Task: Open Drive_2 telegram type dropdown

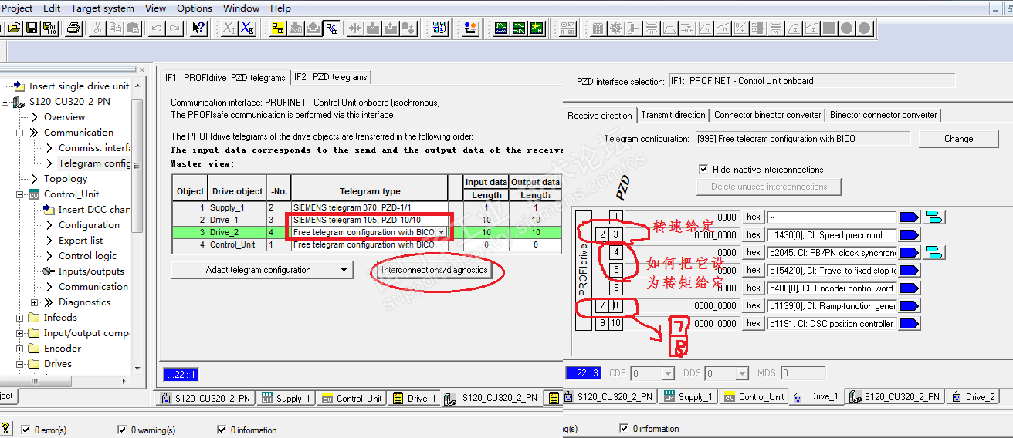Action: click(441, 232)
